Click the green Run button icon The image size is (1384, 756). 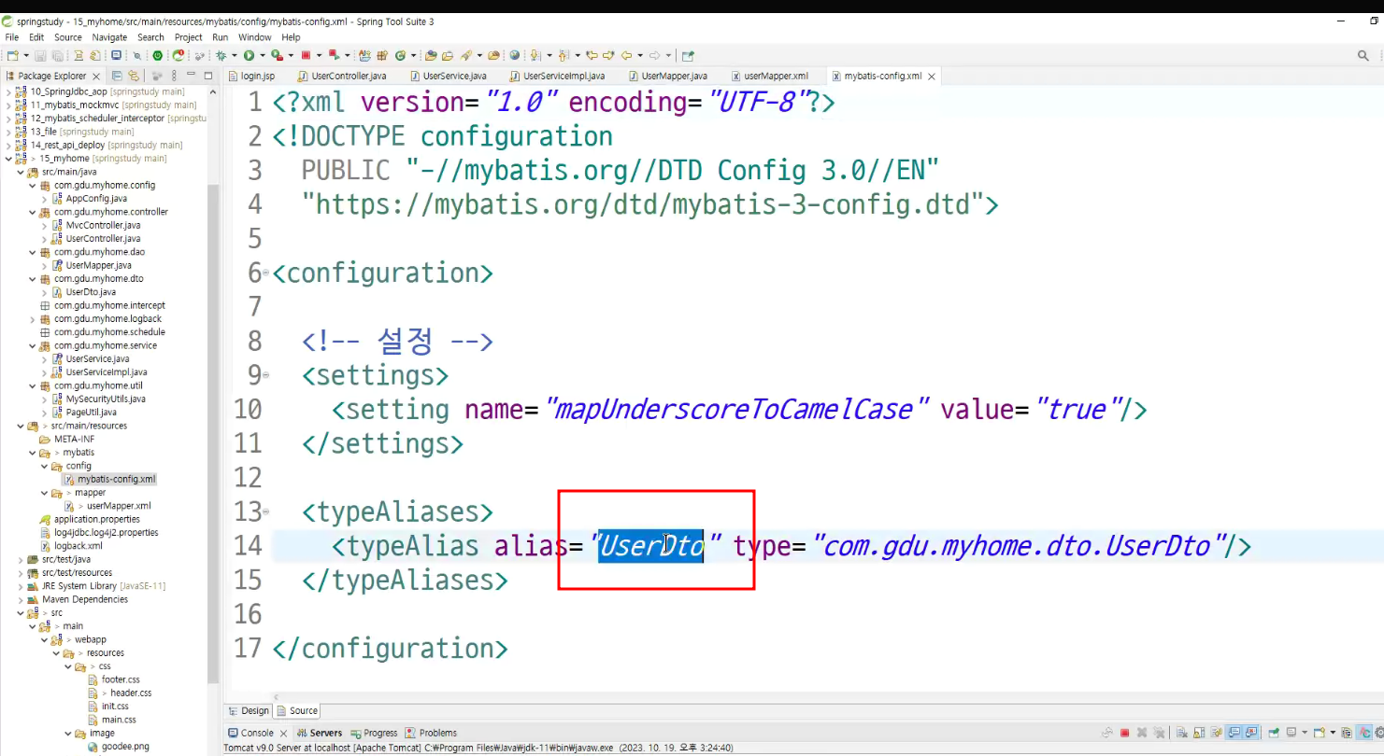249,55
